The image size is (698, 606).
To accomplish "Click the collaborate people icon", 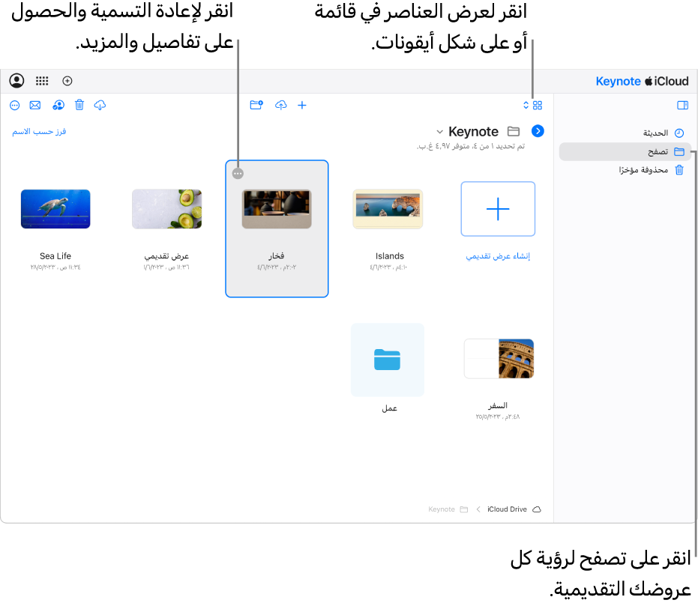I will 58,106.
